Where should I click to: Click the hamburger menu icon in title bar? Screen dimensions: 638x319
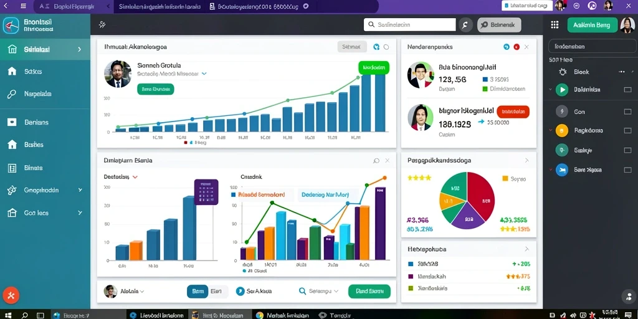click(23, 6)
